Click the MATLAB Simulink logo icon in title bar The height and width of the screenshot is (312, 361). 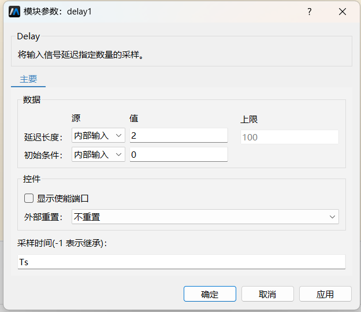point(14,12)
